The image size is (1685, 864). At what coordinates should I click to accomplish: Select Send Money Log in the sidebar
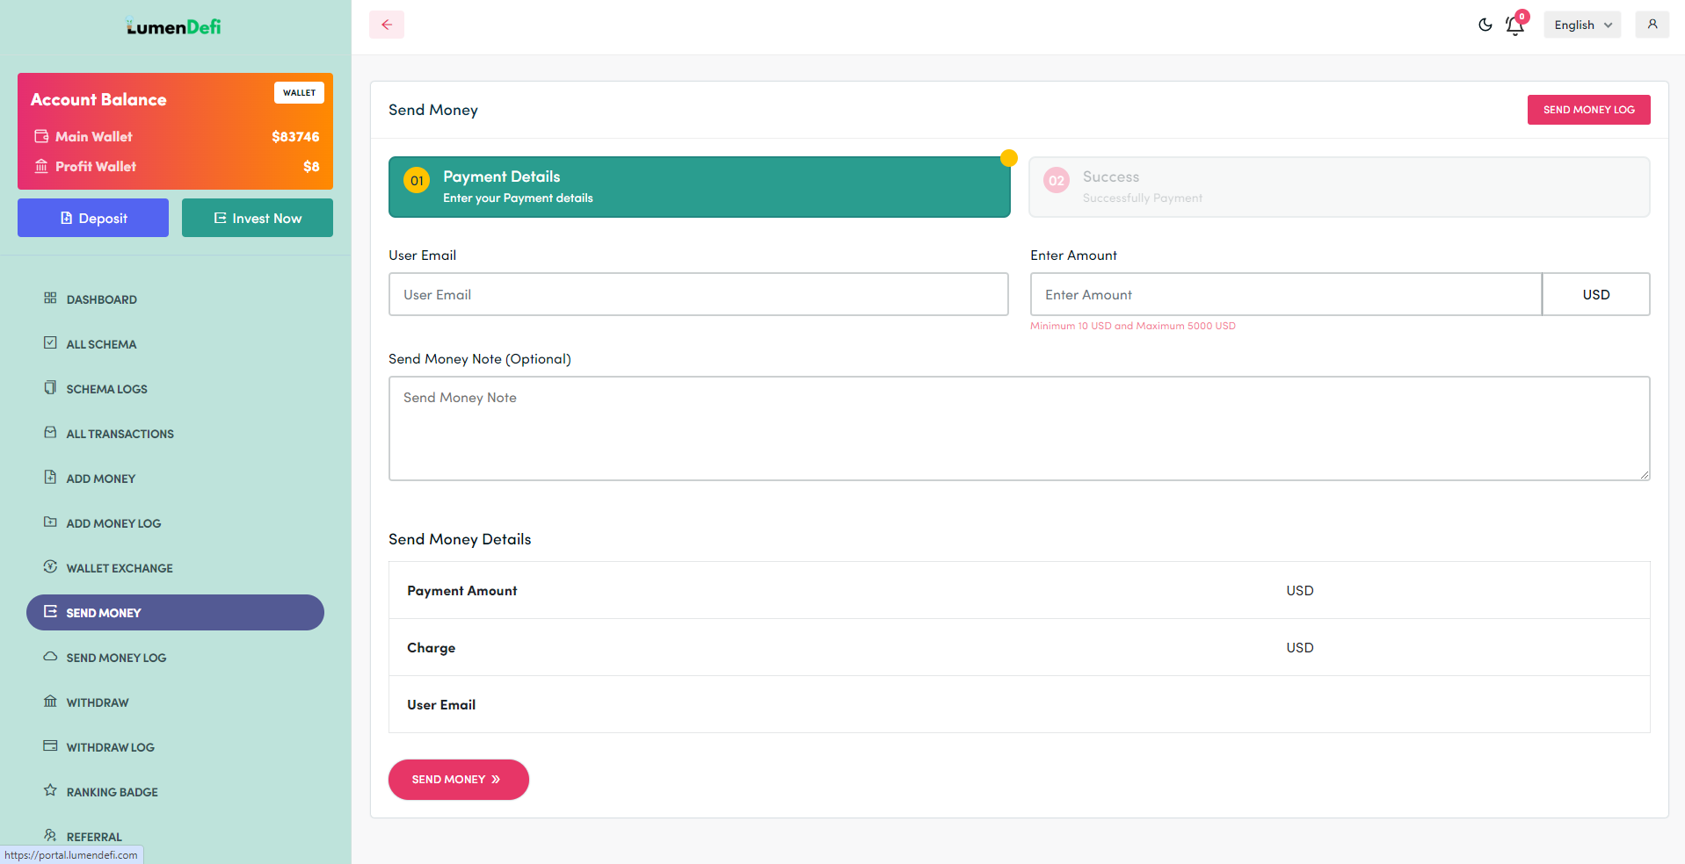(116, 657)
